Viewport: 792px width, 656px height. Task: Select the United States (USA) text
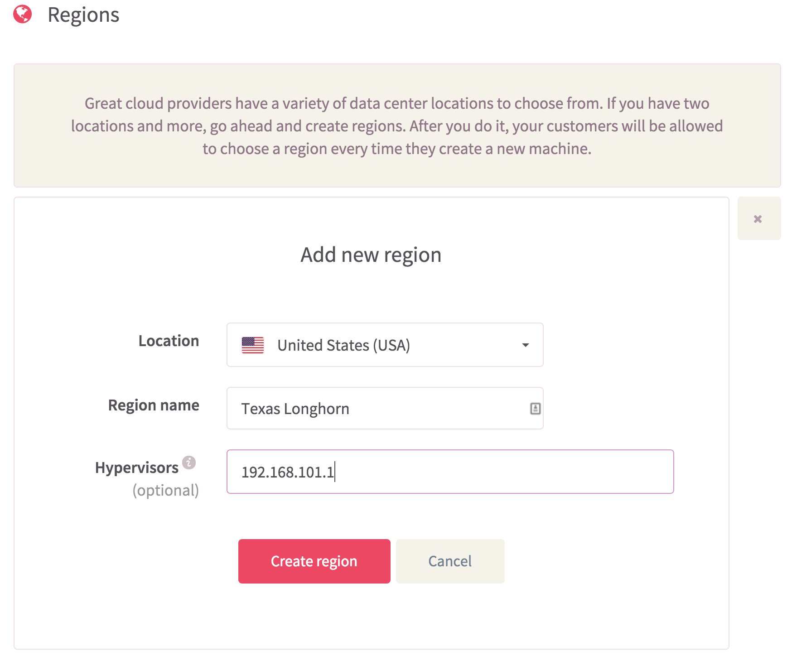(x=343, y=345)
